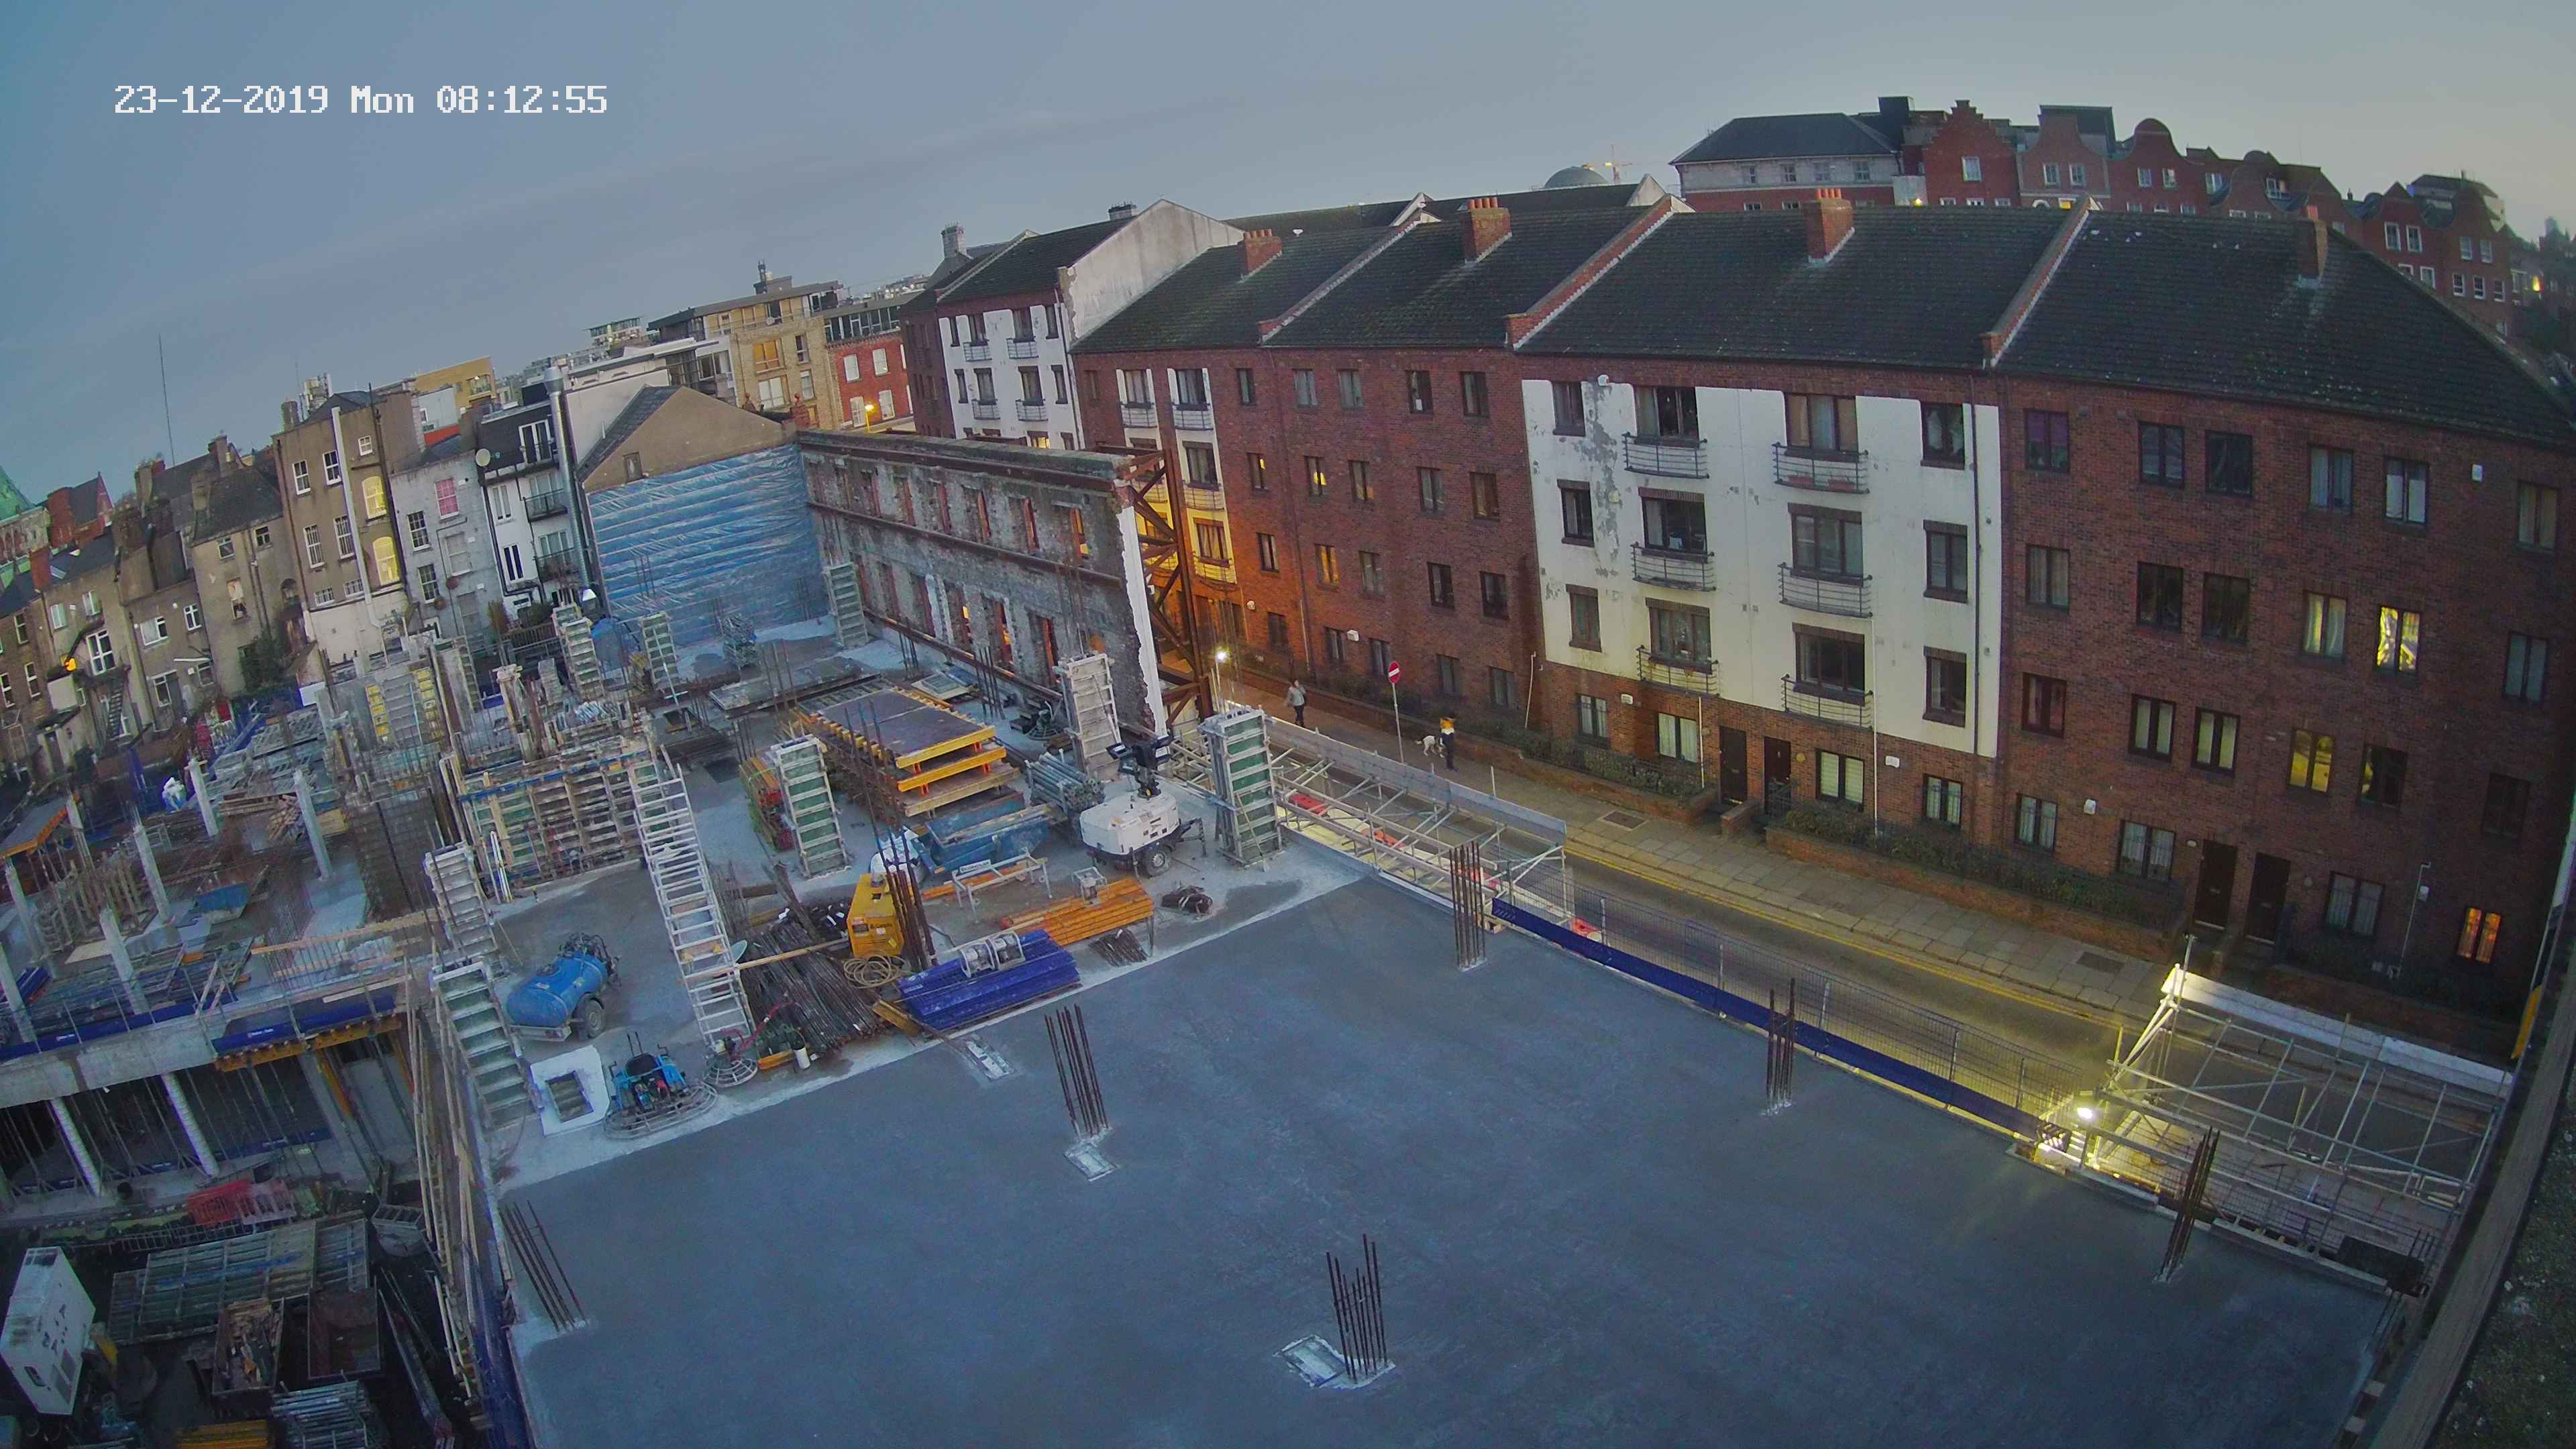Click the date and time stamp overlay
Image resolution: width=2576 pixels, height=1449 pixels.
(x=360, y=100)
